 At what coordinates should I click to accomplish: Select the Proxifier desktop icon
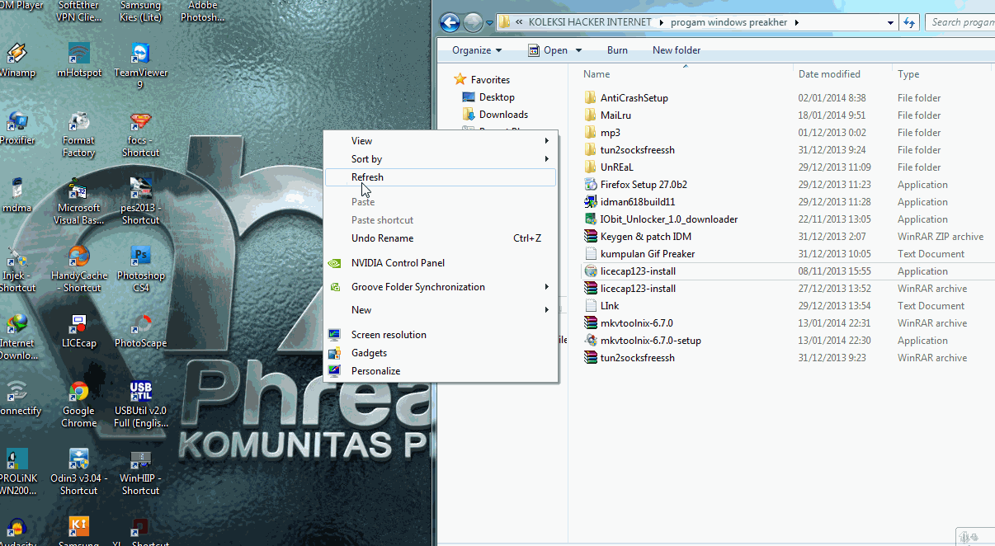17,128
